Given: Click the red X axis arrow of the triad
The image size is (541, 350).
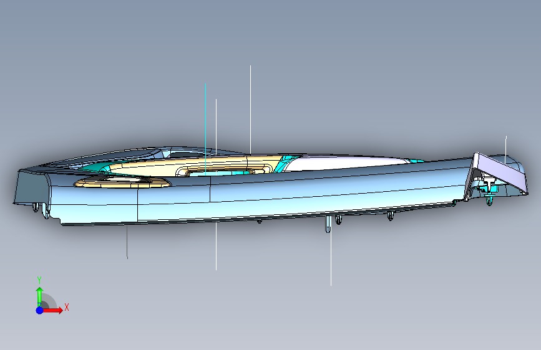Looking at the screenshot, I should (53, 310).
